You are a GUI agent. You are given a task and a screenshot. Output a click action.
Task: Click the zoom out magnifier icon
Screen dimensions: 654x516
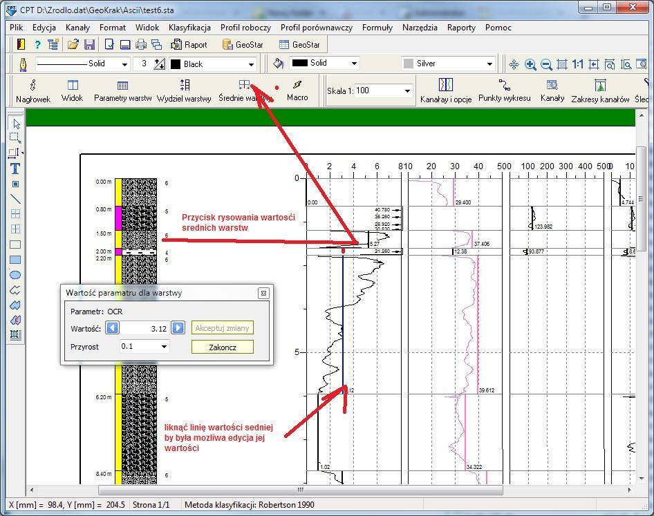[546, 64]
